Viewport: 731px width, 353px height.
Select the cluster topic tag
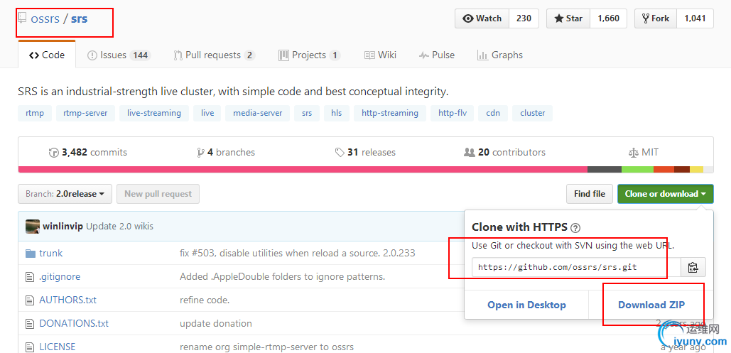coord(532,114)
